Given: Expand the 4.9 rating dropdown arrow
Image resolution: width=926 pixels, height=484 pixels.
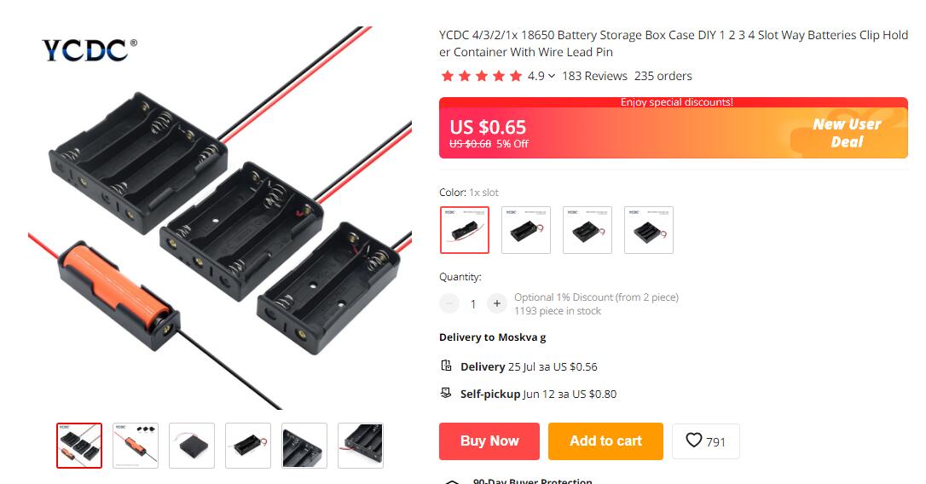Looking at the screenshot, I should 552,76.
